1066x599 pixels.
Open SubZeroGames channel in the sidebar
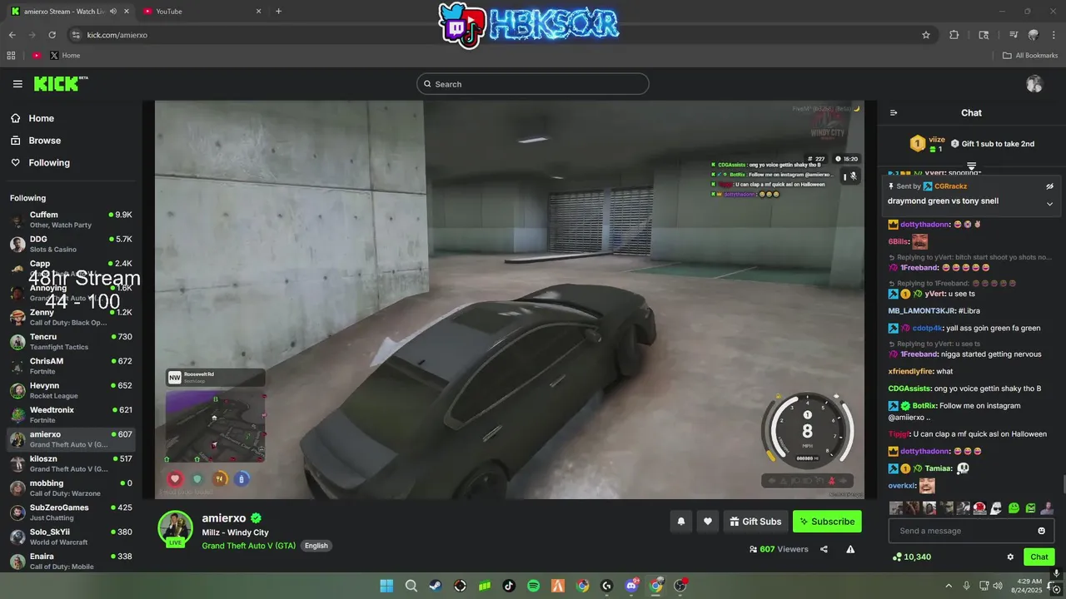71,512
